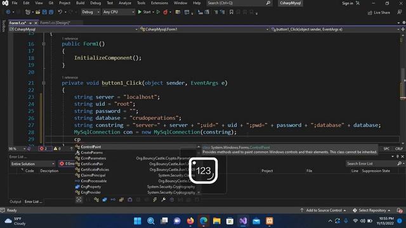
Task: Click the bookmark icon in toolbar
Action: point(231,12)
